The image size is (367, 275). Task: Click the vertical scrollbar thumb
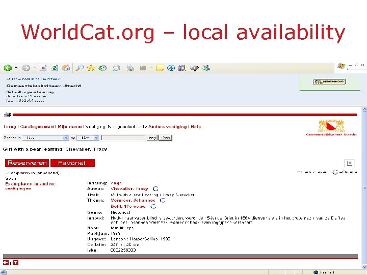[364, 188]
